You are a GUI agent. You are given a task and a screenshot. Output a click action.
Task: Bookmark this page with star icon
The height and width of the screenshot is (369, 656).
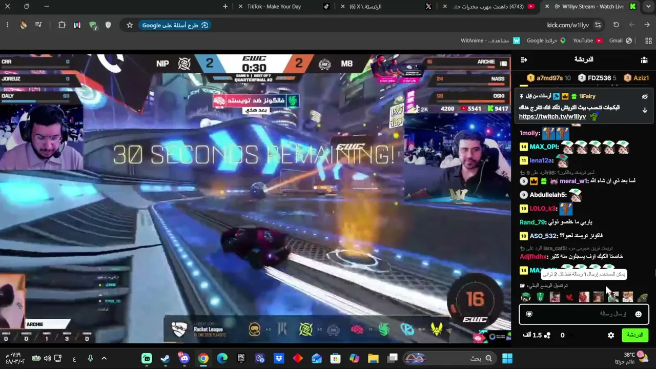pos(130,25)
